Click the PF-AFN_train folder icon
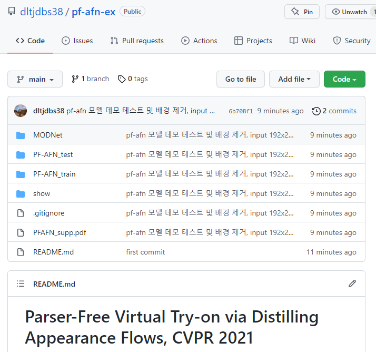Screen dimensions: 376x352 point(21,174)
